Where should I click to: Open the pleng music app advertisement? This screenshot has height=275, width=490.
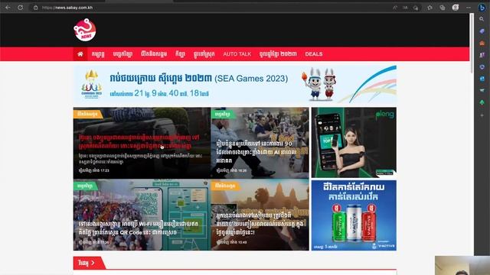tap(354, 143)
